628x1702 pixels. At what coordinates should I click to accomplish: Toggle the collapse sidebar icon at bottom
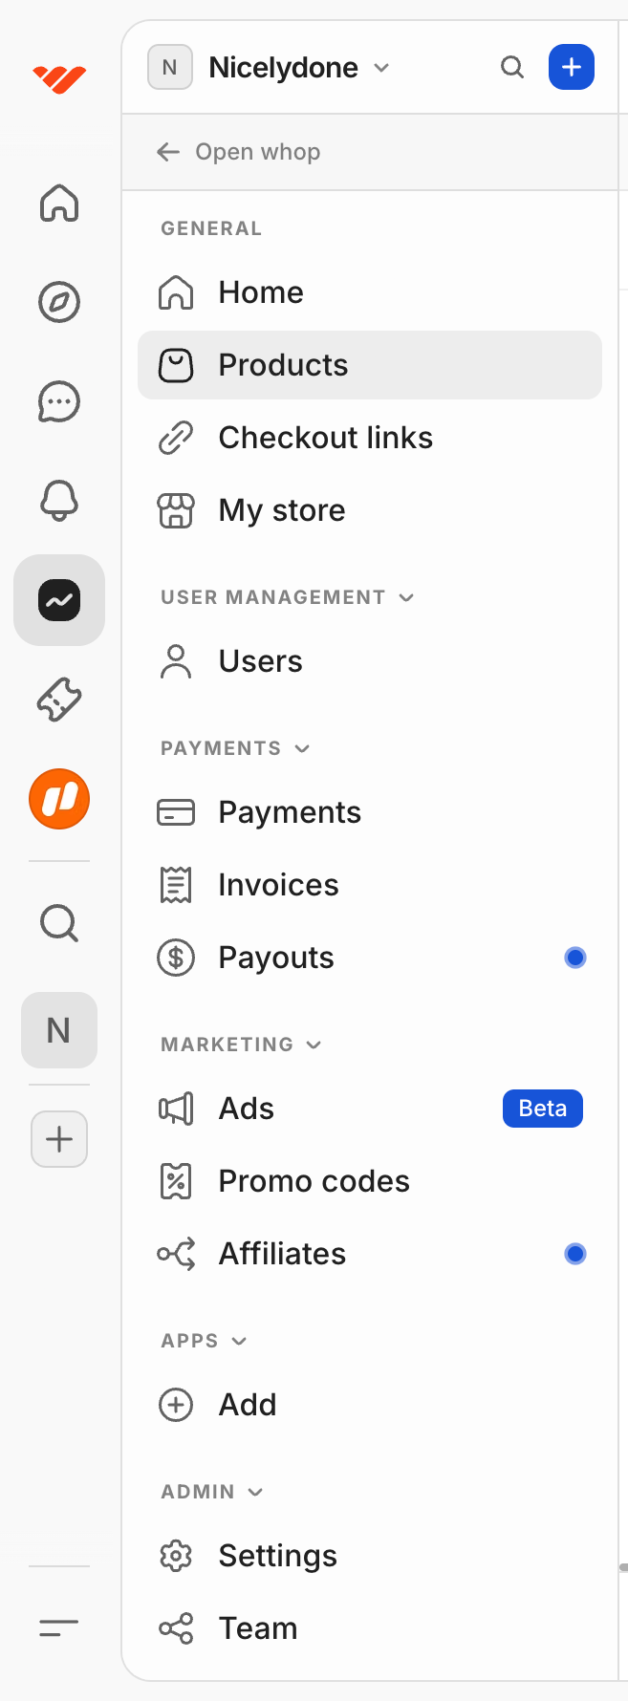(x=59, y=1627)
